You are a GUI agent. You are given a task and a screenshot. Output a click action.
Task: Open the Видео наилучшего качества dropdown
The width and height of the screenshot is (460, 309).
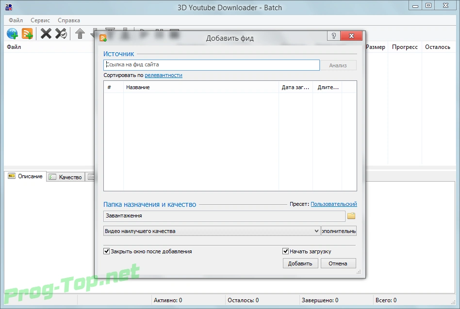coord(212,231)
